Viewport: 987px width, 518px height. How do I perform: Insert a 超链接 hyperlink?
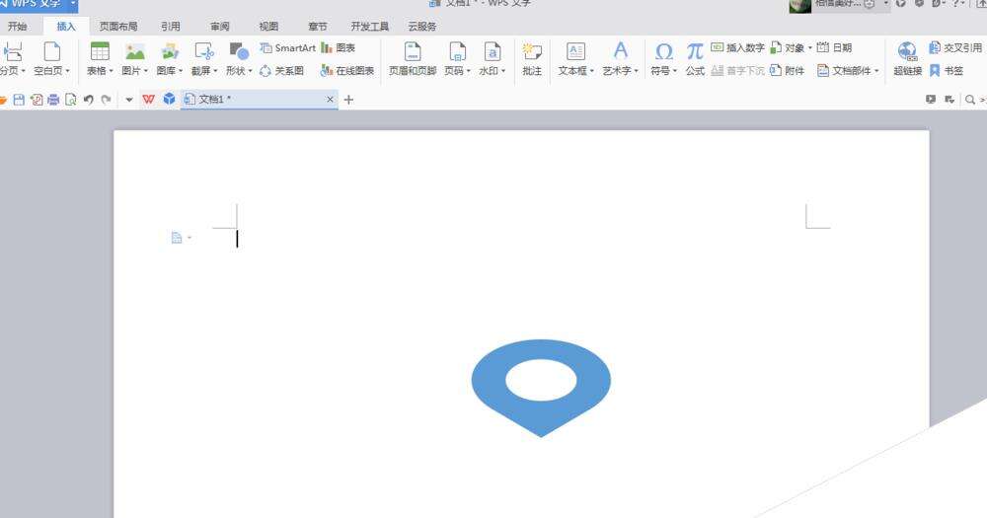pyautogui.click(x=907, y=58)
